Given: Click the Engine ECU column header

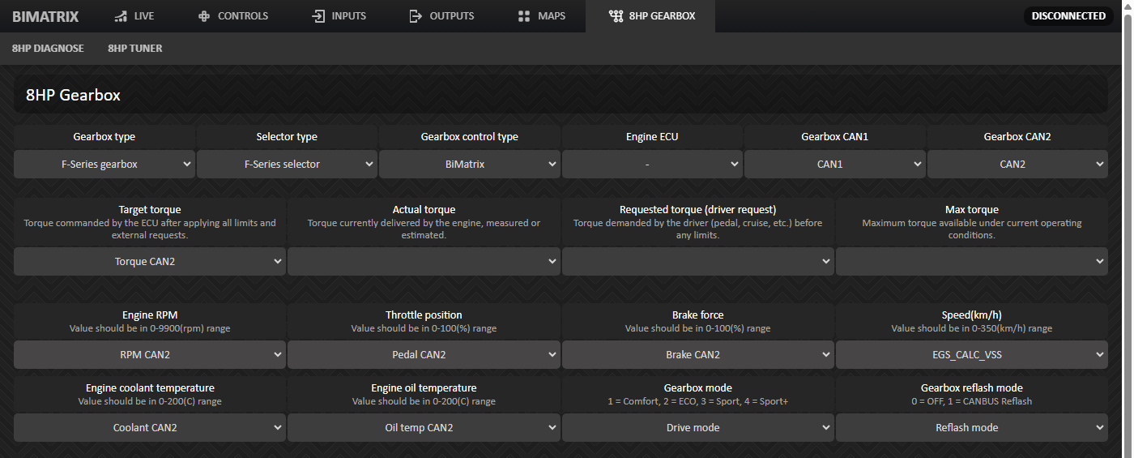Looking at the screenshot, I should click(x=652, y=137).
